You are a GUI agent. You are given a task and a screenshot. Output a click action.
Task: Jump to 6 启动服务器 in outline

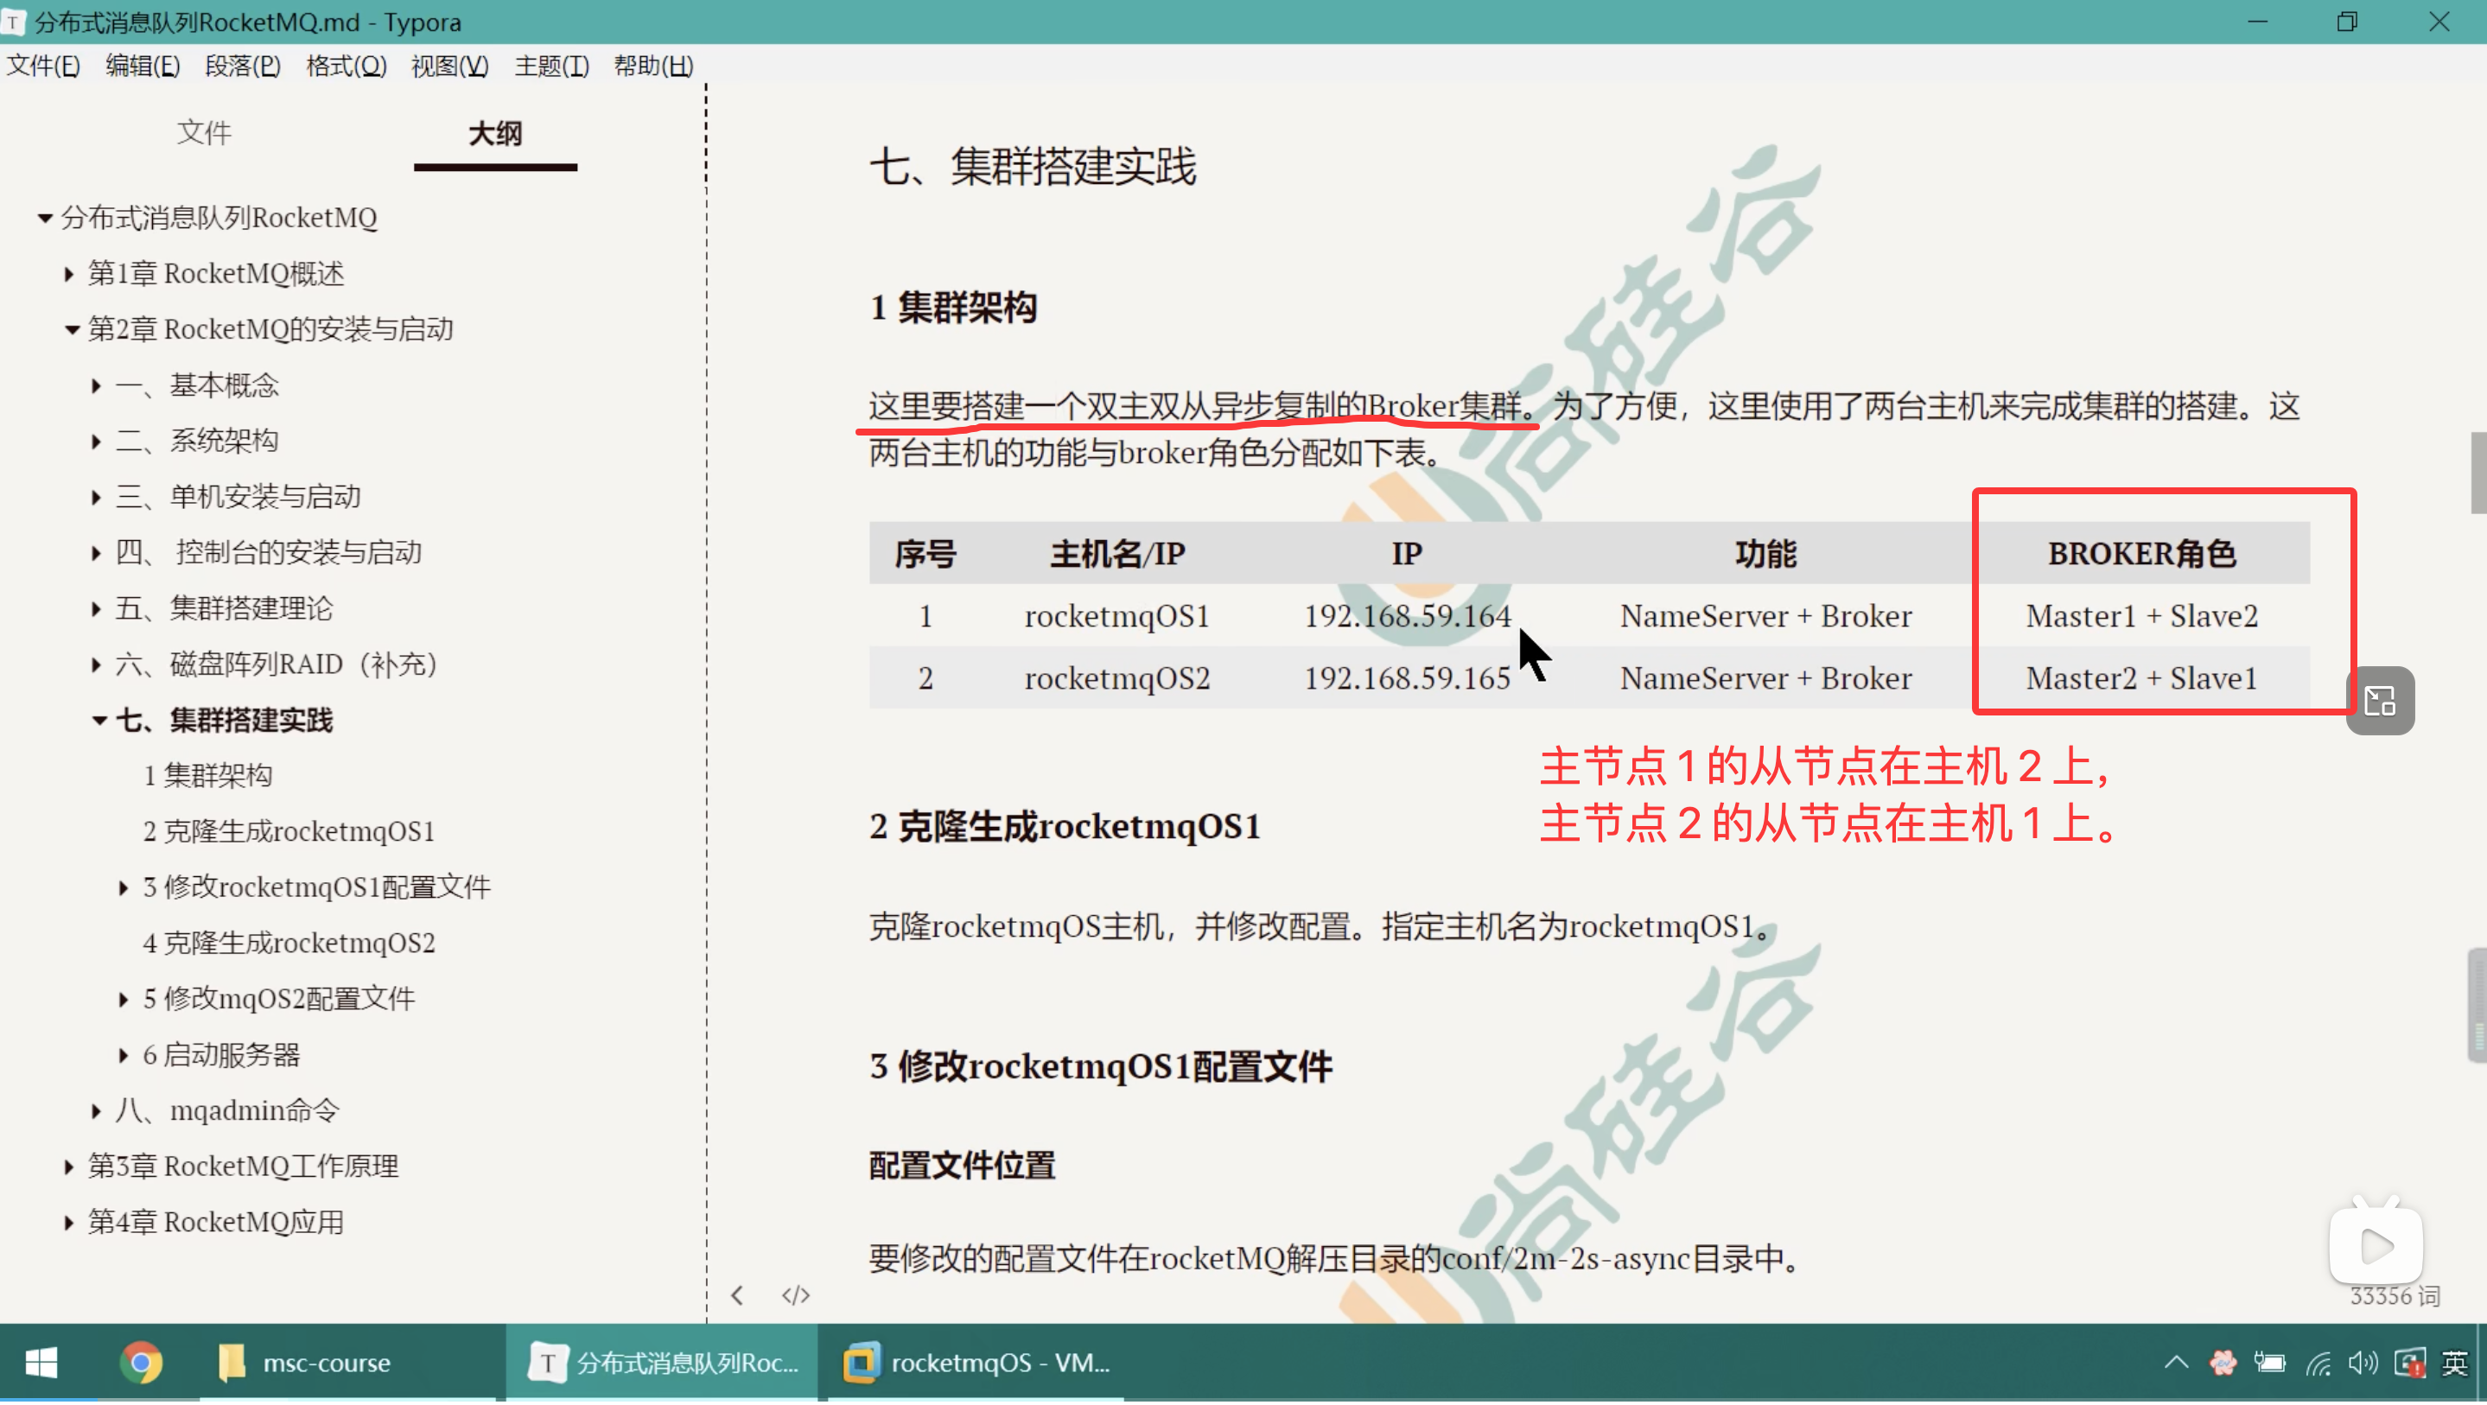coord(221,1054)
